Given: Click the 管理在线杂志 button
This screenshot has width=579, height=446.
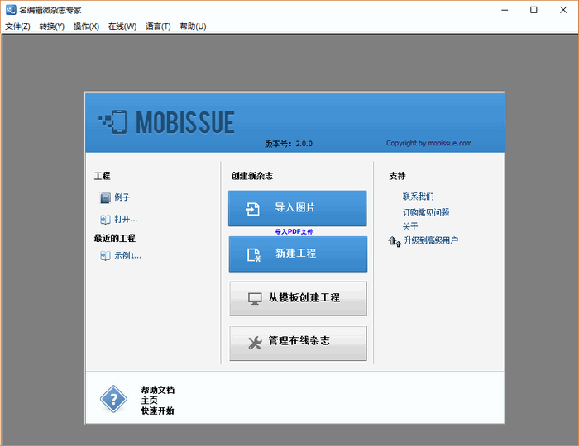Looking at the screenshot, I should [x=298, y=343].
